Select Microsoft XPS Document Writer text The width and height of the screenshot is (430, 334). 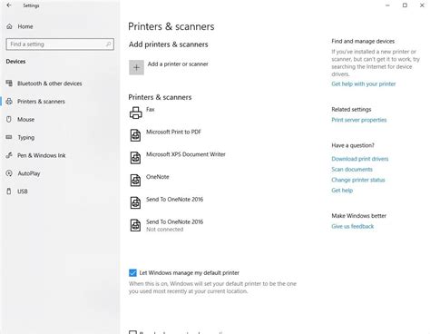tap(186, 154)
